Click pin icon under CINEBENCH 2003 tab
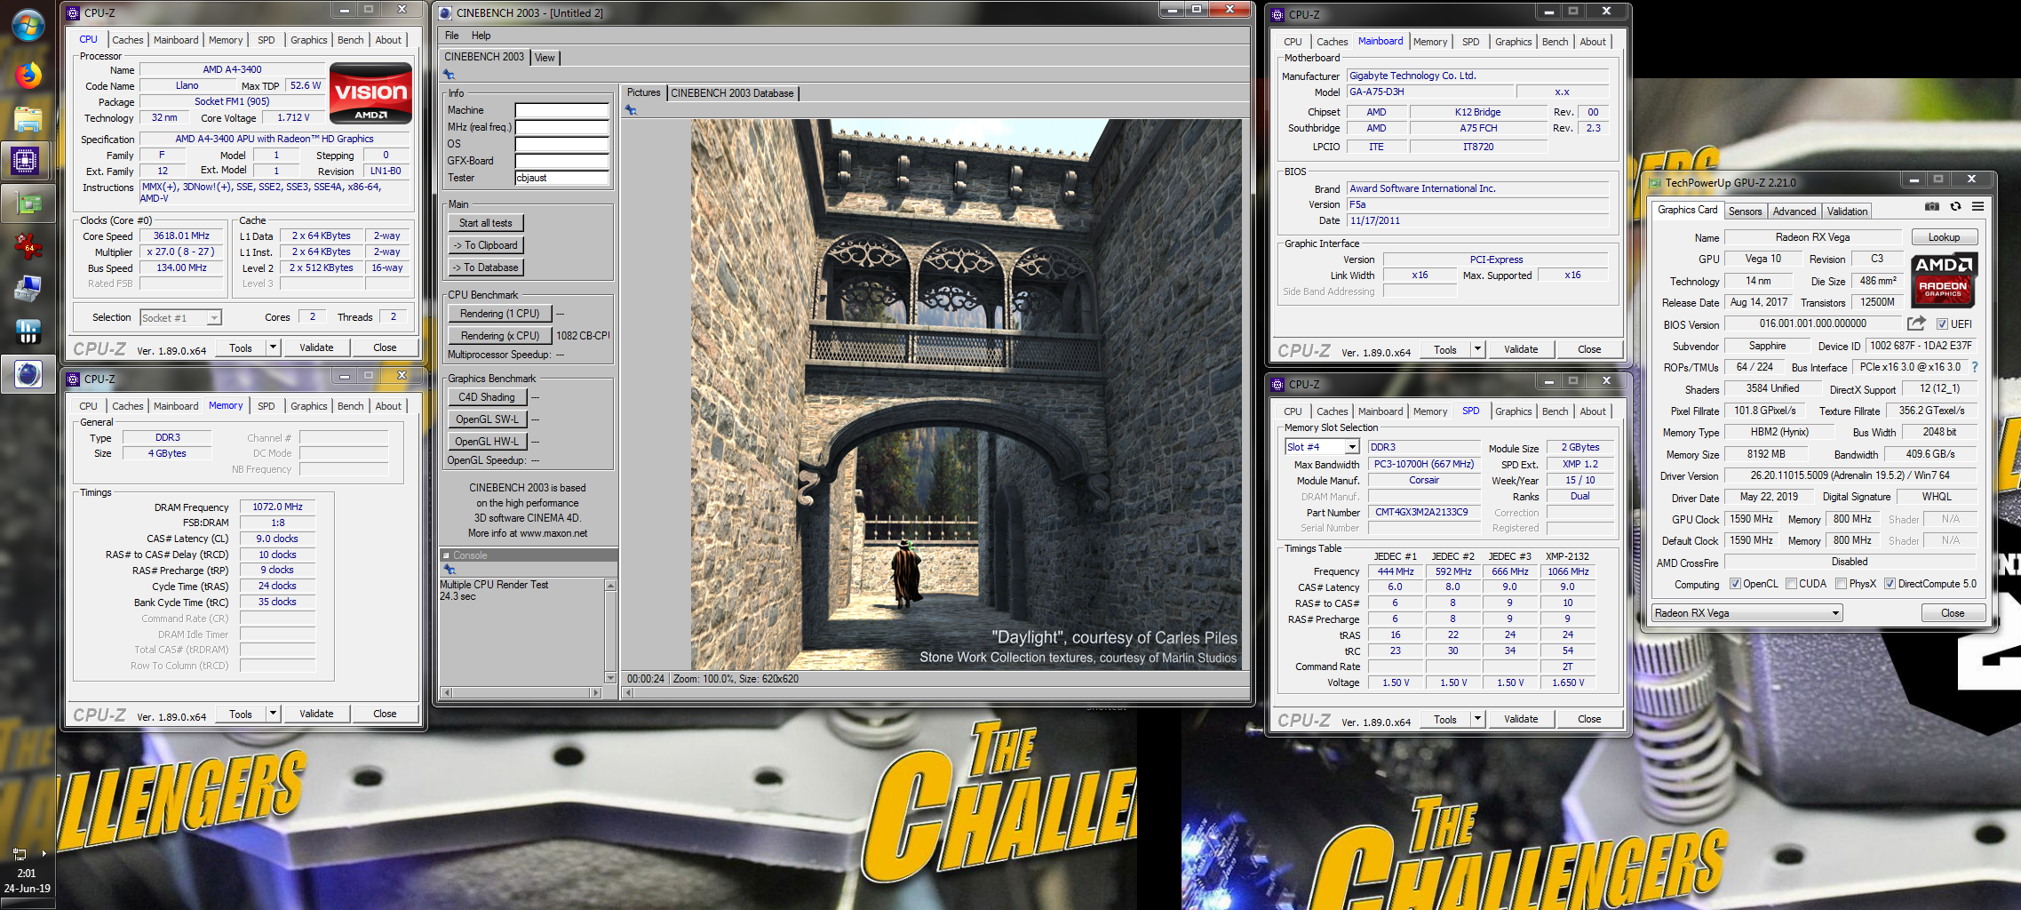 click(x=449, y=75)
